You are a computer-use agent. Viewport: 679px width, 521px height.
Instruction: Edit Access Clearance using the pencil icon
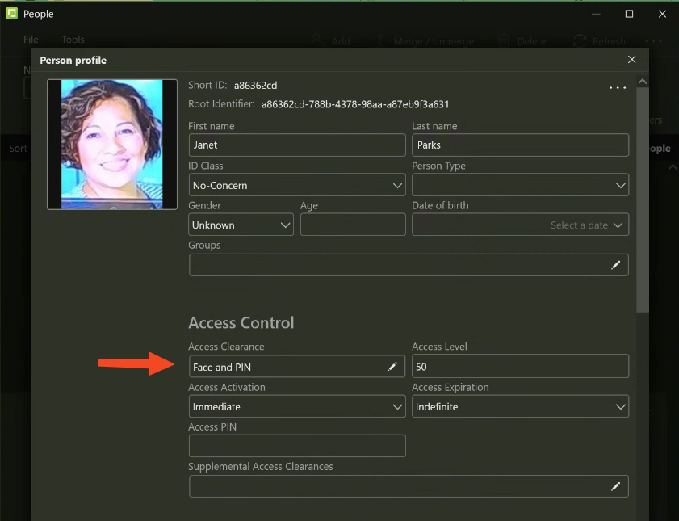(393, 367)
